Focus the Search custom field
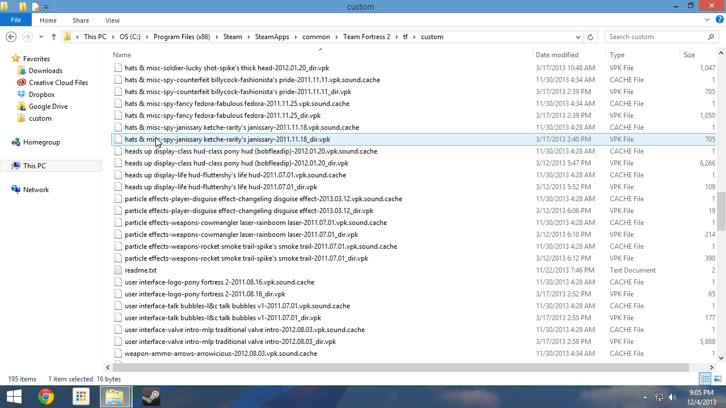726x408 pixels. pyautogui.click(x=656, y=37)
